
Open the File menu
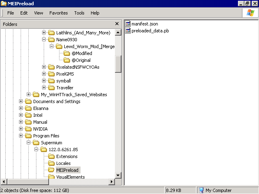click(x=11, y=13)
